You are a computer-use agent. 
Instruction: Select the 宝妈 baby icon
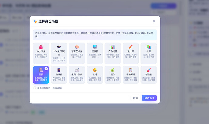pos(95,70)
